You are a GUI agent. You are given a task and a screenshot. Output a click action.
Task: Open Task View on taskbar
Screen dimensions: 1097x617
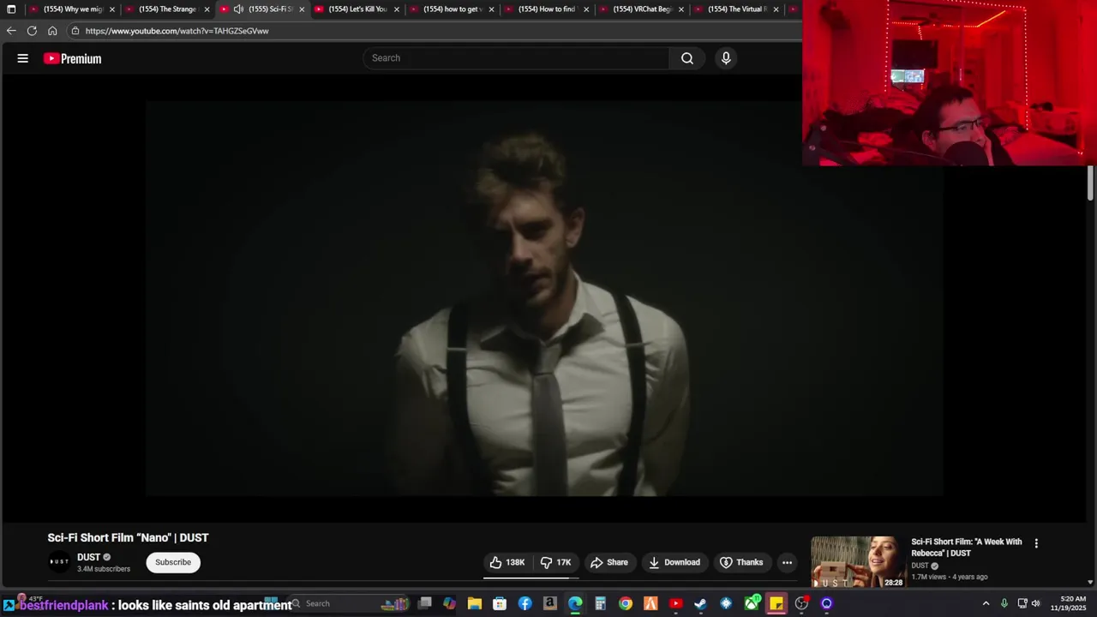(x=424, y=603)
